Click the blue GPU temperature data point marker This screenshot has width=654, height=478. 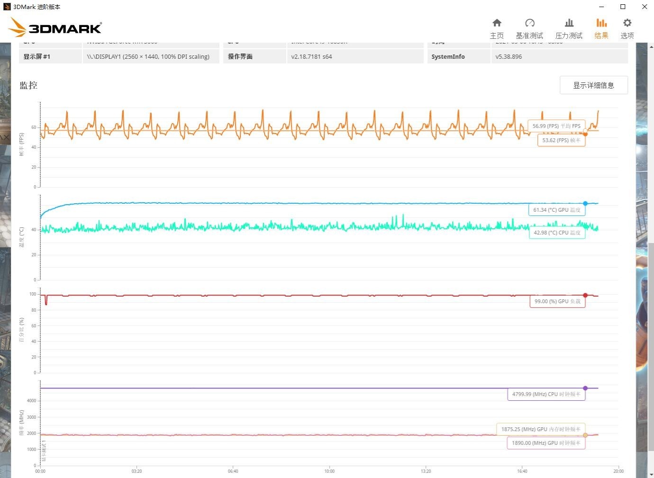pyautogui.click(x=585, y=203)
